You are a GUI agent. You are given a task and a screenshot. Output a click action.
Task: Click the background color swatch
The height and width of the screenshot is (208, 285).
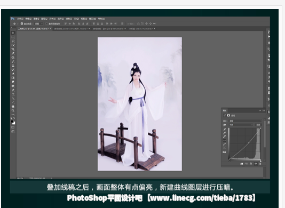(14, 123)
